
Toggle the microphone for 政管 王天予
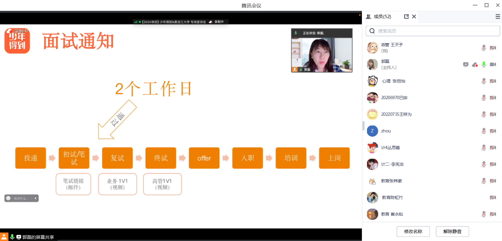(x=483, y=48)
